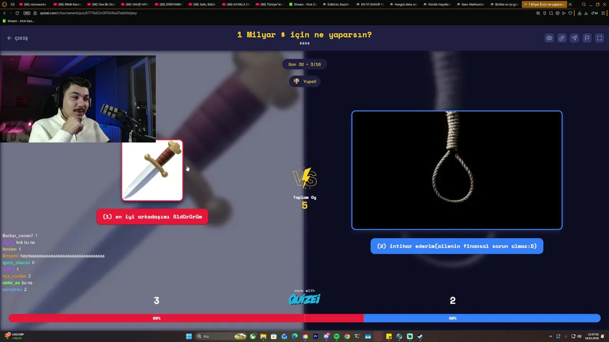The width and height of the screenshot is (609, 342).
Task: Bookmark the page with the heart icon
Action: [570, 13]
